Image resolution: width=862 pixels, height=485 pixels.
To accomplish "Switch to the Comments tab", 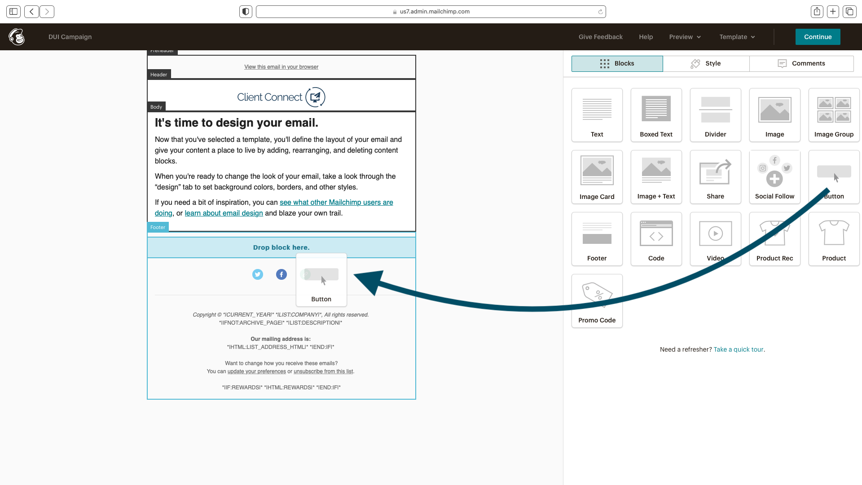I will pos(801,64).
